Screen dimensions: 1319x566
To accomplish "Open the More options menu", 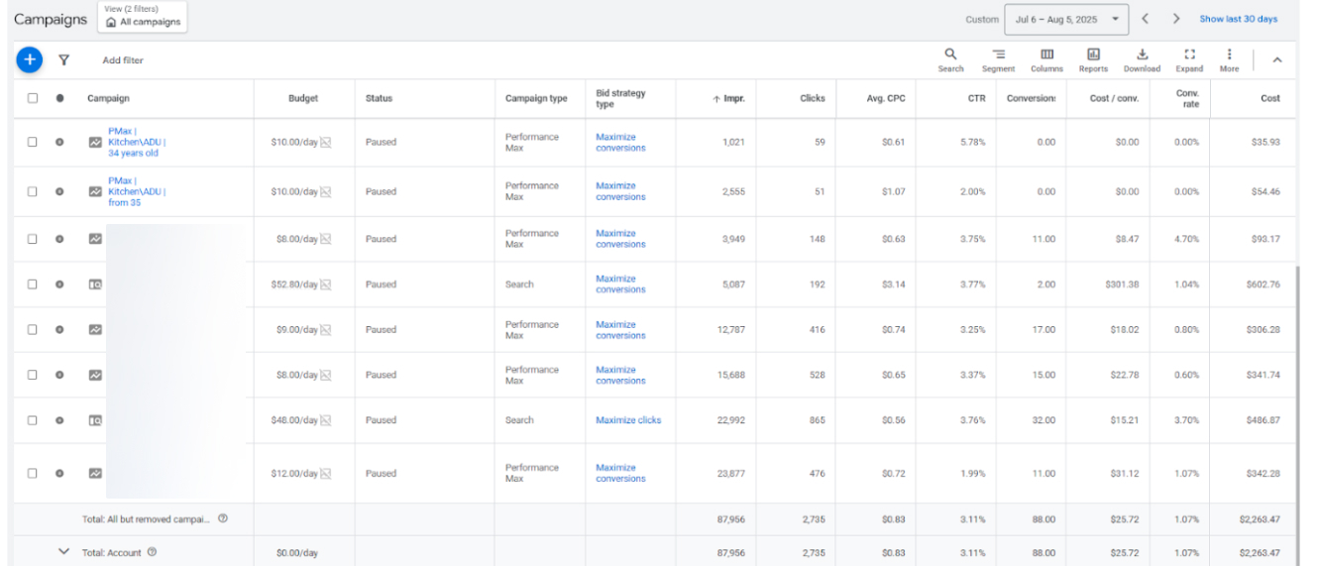I will click(1229, 59).
